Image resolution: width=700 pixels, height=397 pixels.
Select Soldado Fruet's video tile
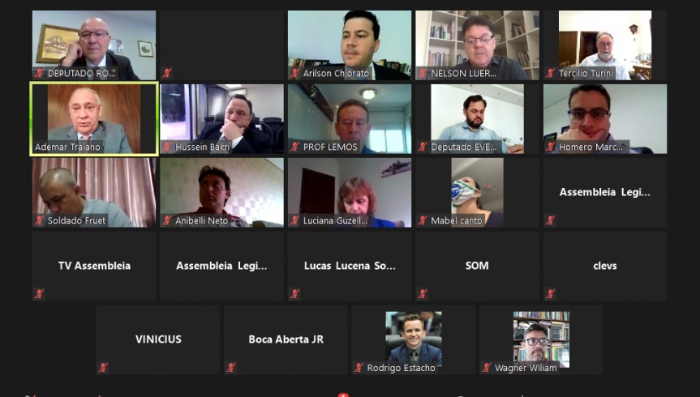click(x=94, y=192)
